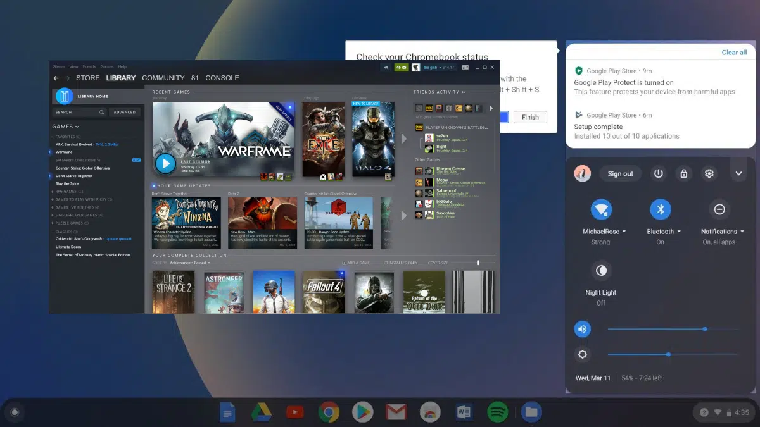Open the Friends menu
760x427 pixels.
pos(89,66)
